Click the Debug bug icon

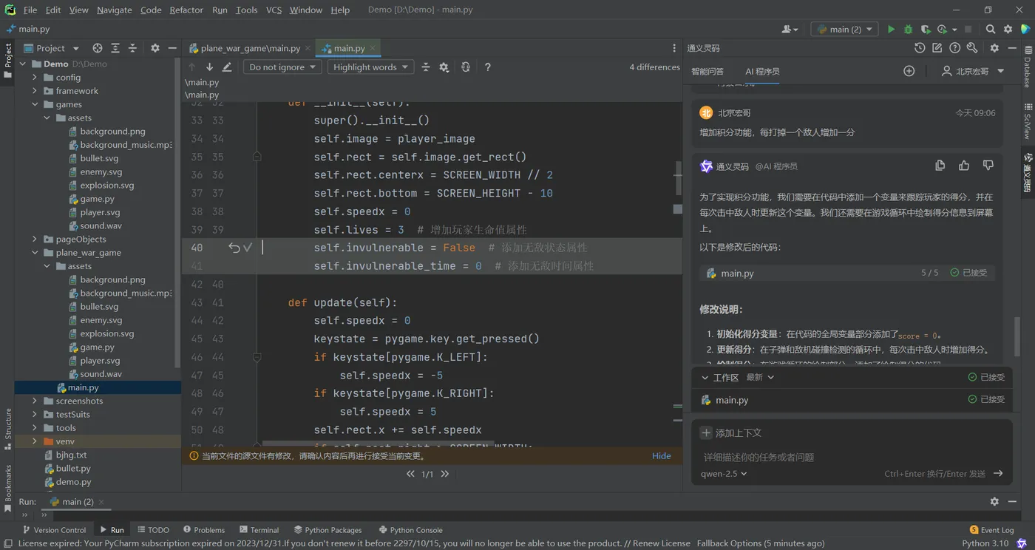tap(909, 30)
